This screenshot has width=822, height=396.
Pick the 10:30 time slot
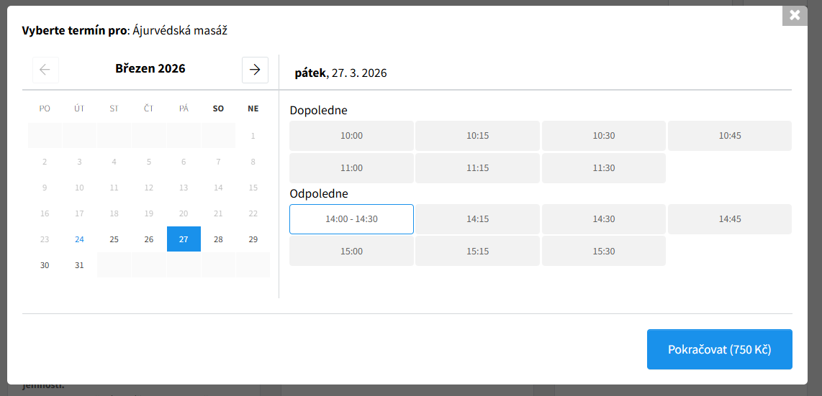pos(603,136)
